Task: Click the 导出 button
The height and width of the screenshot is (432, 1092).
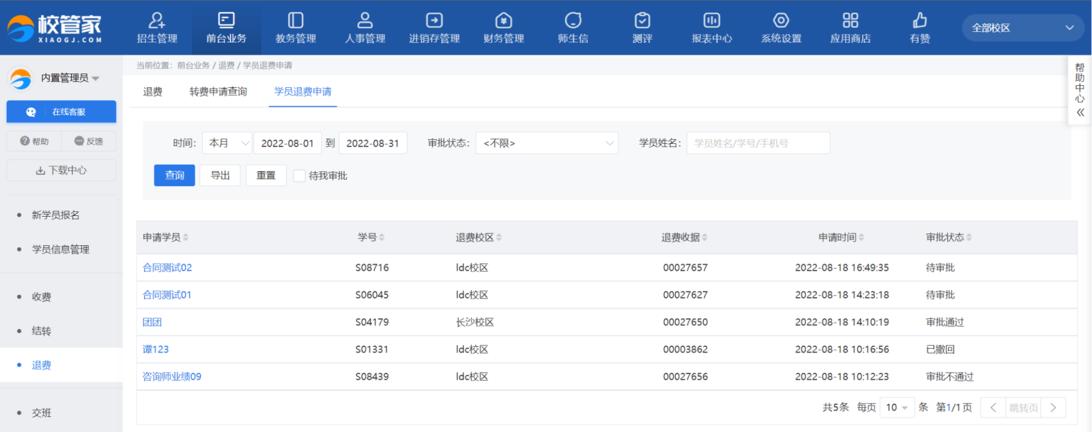Action: point(220,175)
